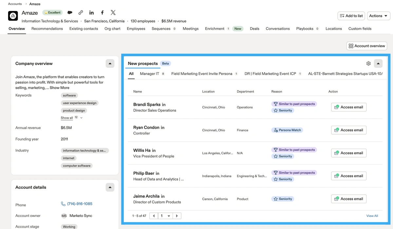This screenshot has height=229, width=393.
Task: Select the Playbooks tab
Action: point(308,29)
